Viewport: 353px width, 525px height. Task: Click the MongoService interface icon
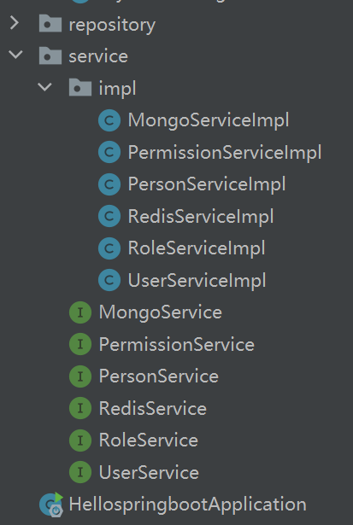click(x=80, y=312)
